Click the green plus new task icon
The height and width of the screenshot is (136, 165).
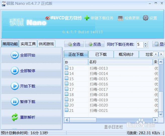point(87,18)
